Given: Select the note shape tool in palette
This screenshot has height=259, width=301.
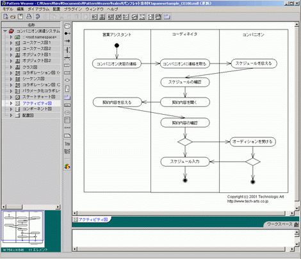Looking at the screenshot, I should click(x=67, y=135).
